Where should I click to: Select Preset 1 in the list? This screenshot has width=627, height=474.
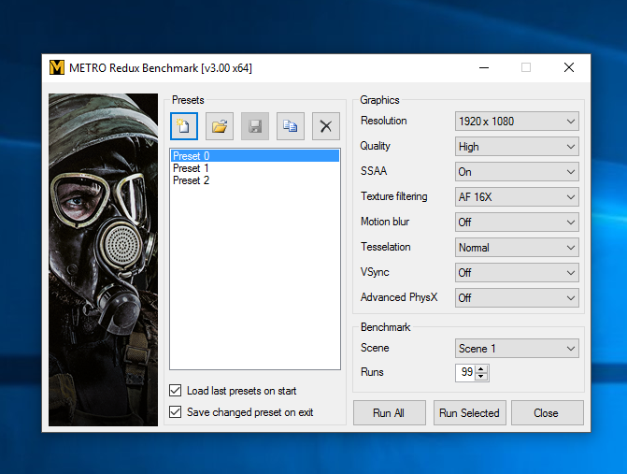tap(255, 168)
